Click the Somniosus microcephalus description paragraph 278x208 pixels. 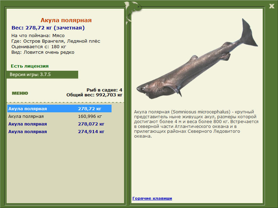tap(196, 124)
